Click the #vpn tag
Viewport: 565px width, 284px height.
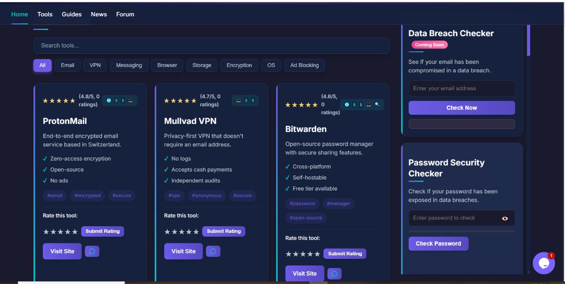point(174,195)
